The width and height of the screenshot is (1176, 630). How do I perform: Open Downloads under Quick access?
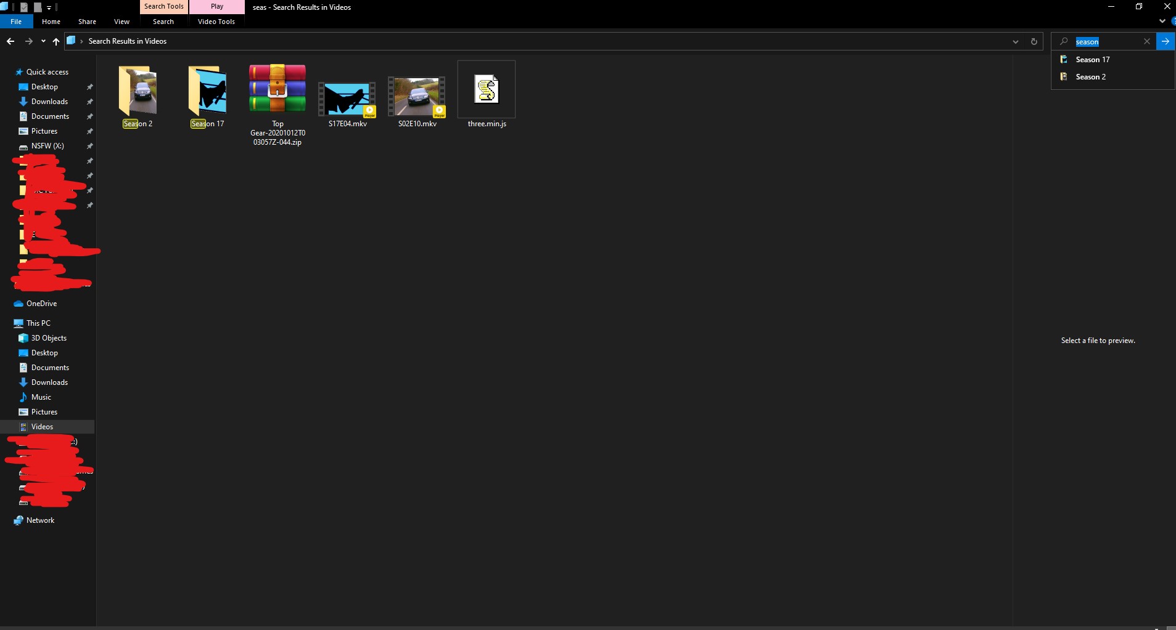[49, 102]
